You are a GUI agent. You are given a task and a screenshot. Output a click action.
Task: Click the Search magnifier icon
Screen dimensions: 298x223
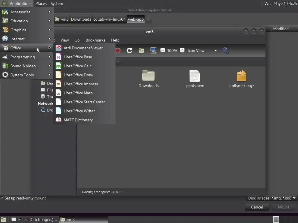pos(225,51)
